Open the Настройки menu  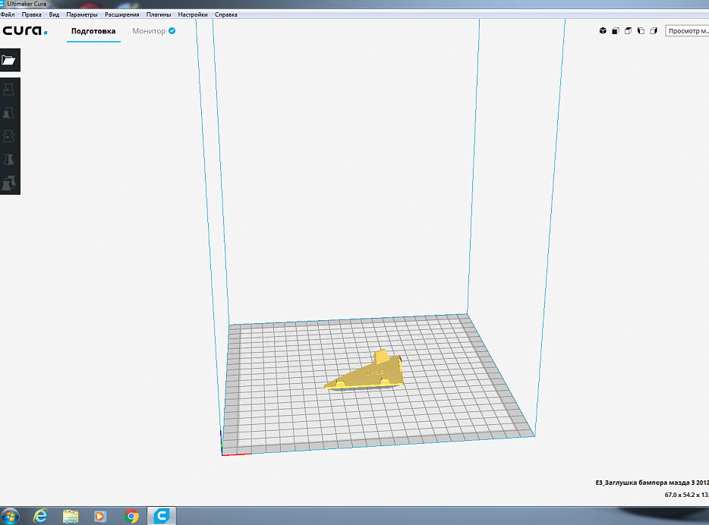point(193,14)
